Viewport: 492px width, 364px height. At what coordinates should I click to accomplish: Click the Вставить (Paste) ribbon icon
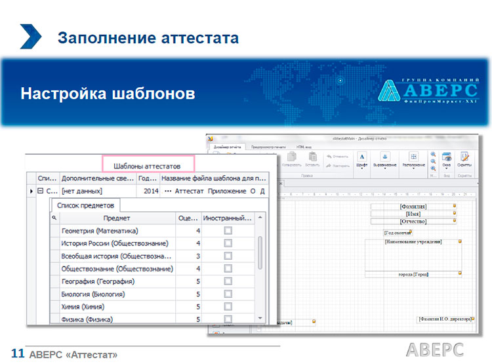coord(312,159)
